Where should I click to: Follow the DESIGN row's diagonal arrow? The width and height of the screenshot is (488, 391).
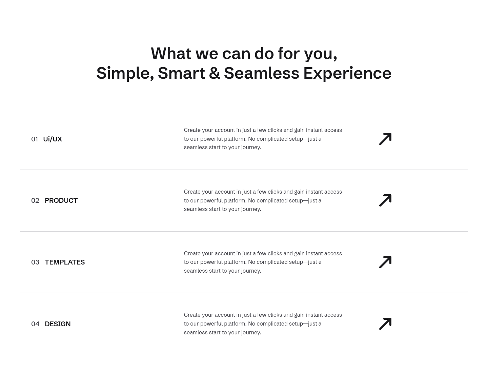pyautogui.click(x=385, y=324)
